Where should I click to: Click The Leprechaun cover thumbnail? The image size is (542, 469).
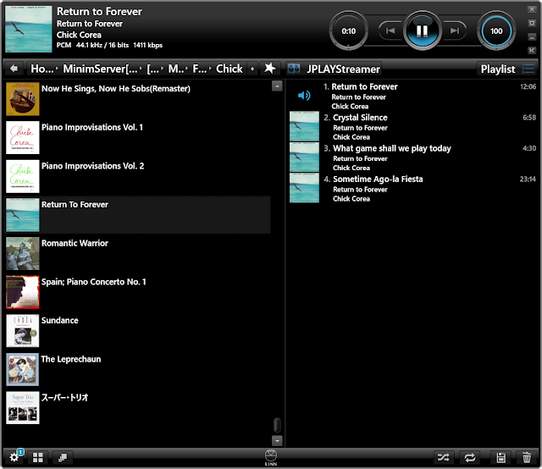23,369
